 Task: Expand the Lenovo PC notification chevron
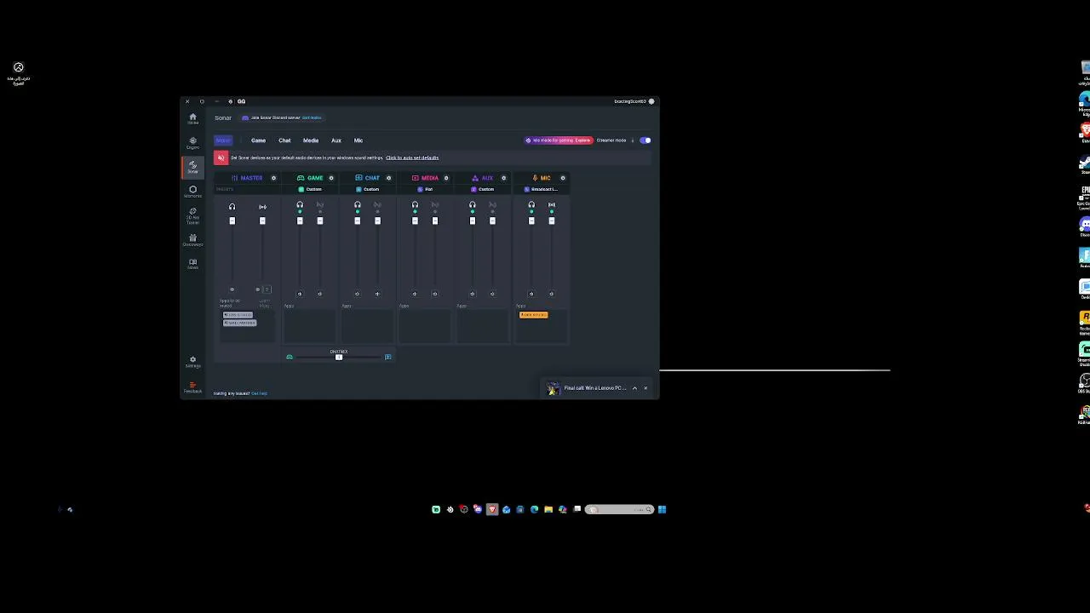click(x=634, y=388)
